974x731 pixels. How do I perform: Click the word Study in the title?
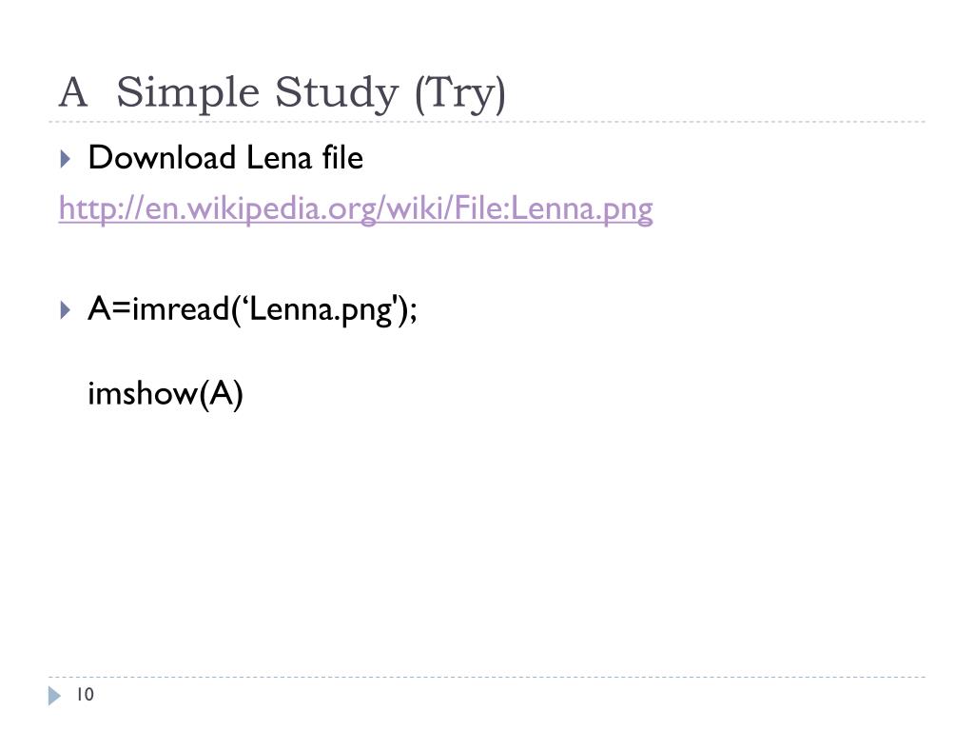tap(336, 93)
